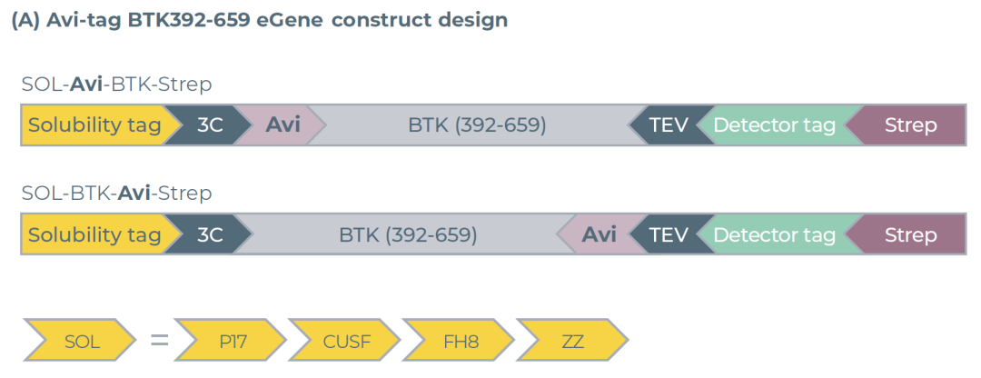Click the 3C block in the top construct

click(x=211, y=124)
